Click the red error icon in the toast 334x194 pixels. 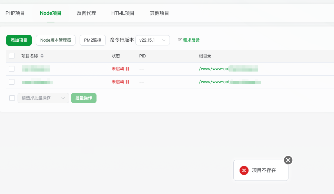click(244, 170)
